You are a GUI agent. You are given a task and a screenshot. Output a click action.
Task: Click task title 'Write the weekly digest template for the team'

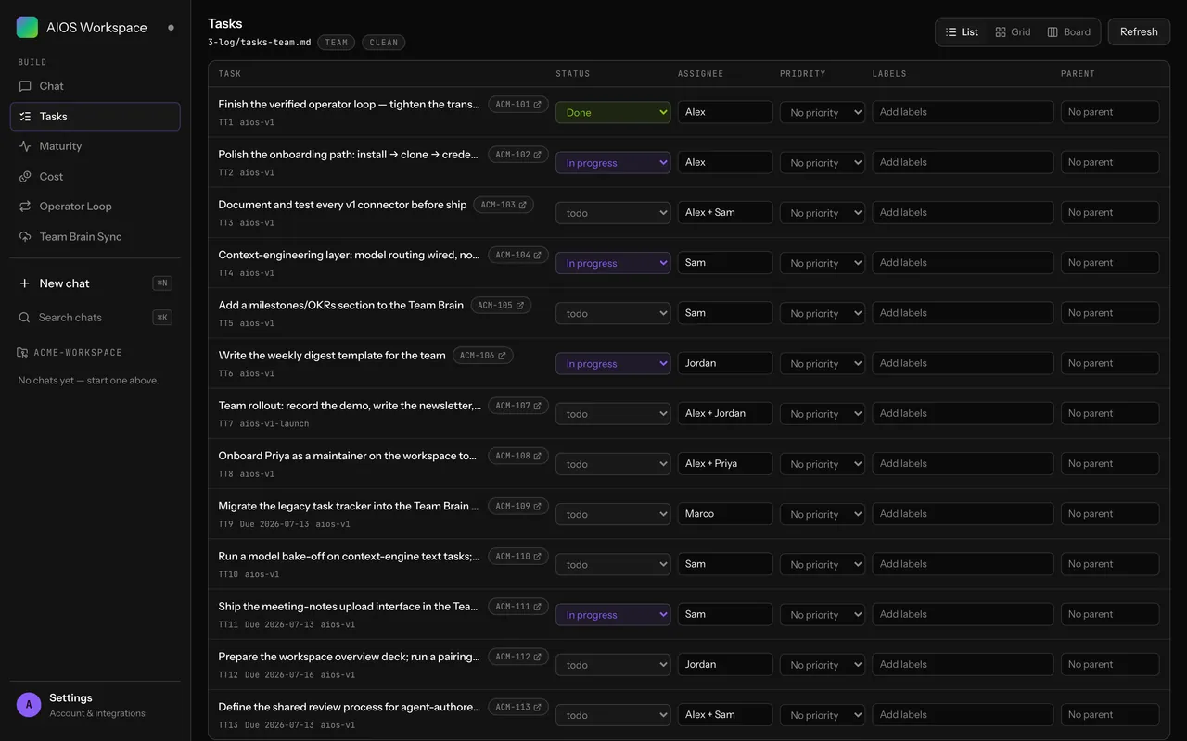pos(332,355)
